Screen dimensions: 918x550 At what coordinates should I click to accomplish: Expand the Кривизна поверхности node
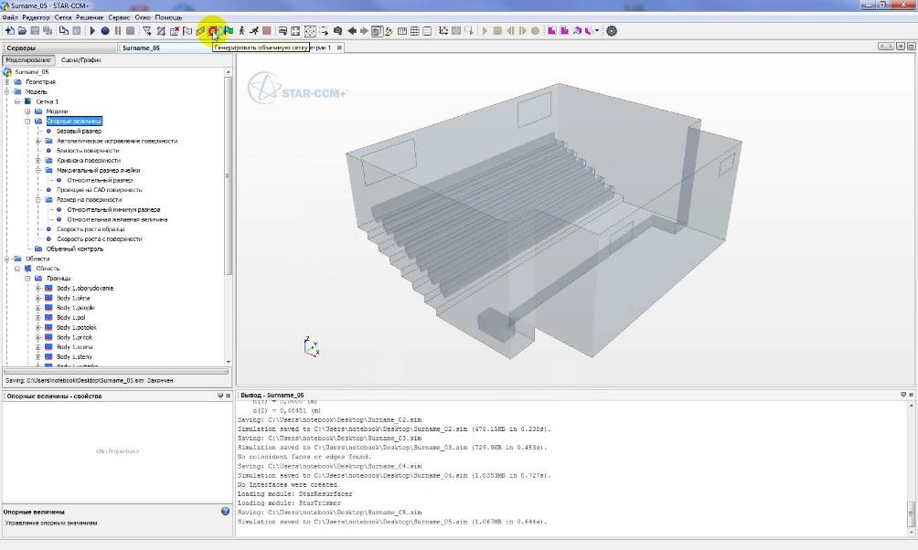click(38, 160)
